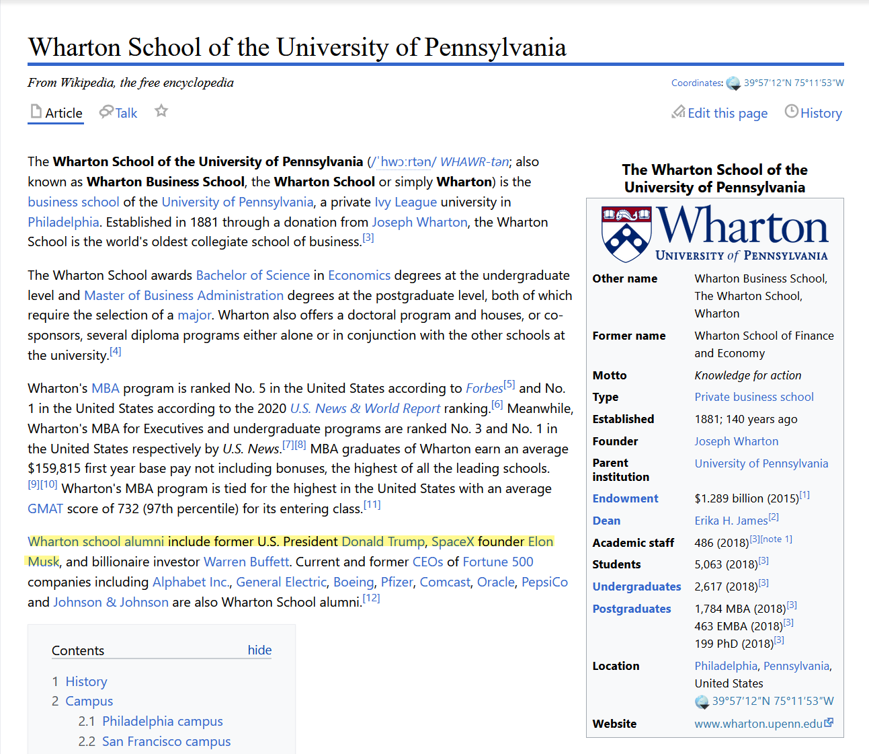Open the PepsiCo link

click(x=544, y=582)
